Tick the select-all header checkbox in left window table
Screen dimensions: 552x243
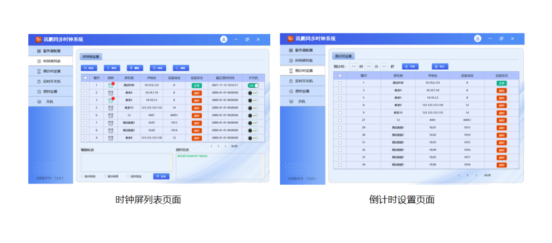pos(85,78)
